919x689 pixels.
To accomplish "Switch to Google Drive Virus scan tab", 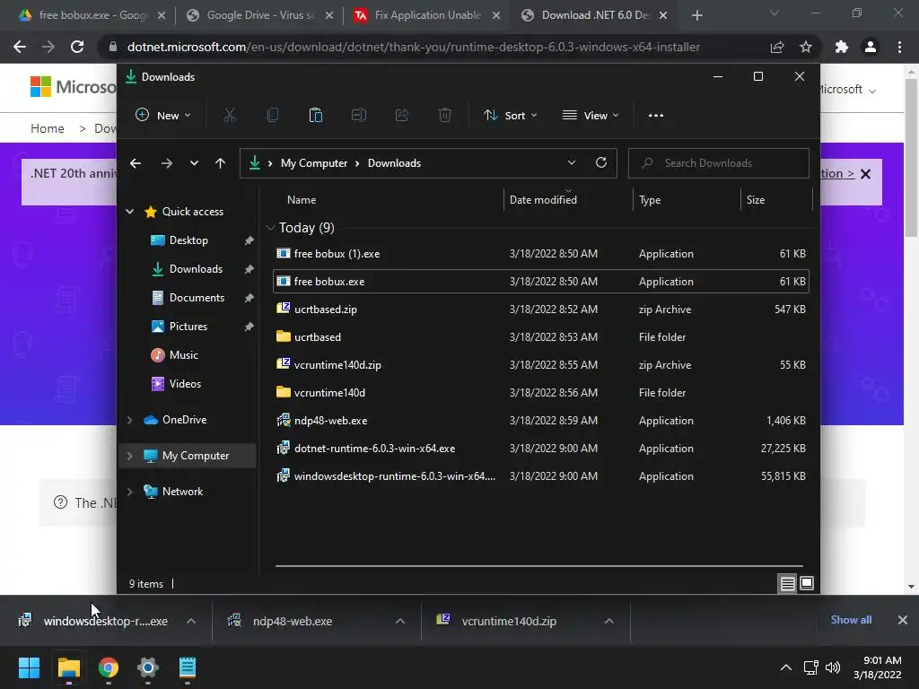I will click(258, 15).
